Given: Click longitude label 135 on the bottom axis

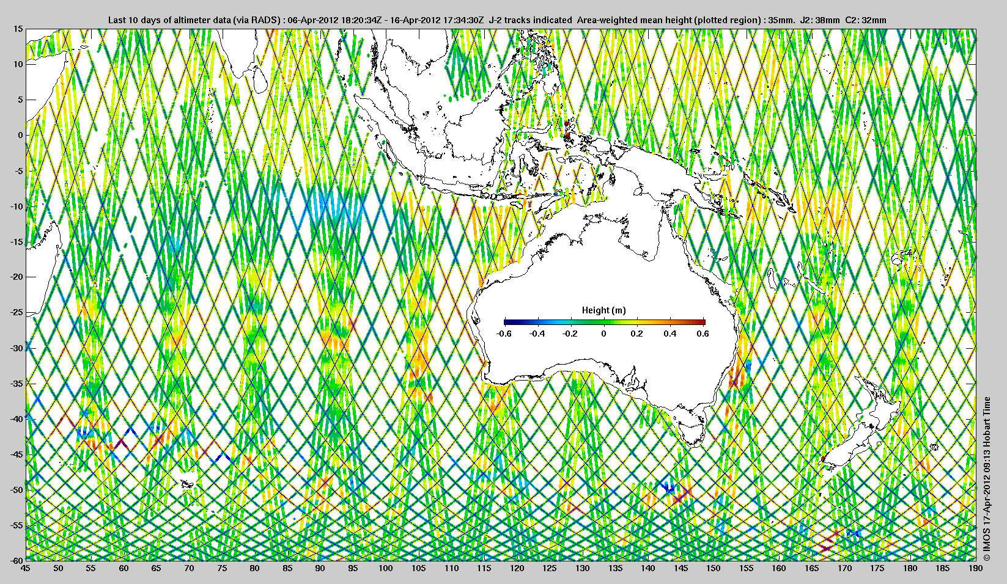Looking at the screenshot, I should 615,568.
